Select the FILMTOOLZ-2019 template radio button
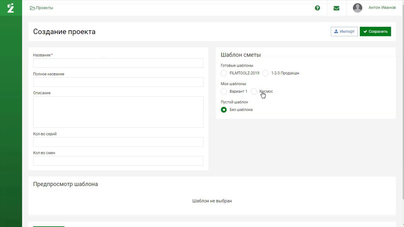Image resolution: width=404 pixels, height=227 pixels. (x=224, y=73)
